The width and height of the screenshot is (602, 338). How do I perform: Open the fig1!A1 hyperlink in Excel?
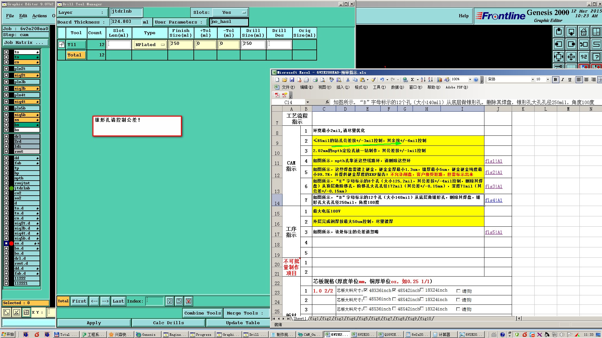pos(494,161)
